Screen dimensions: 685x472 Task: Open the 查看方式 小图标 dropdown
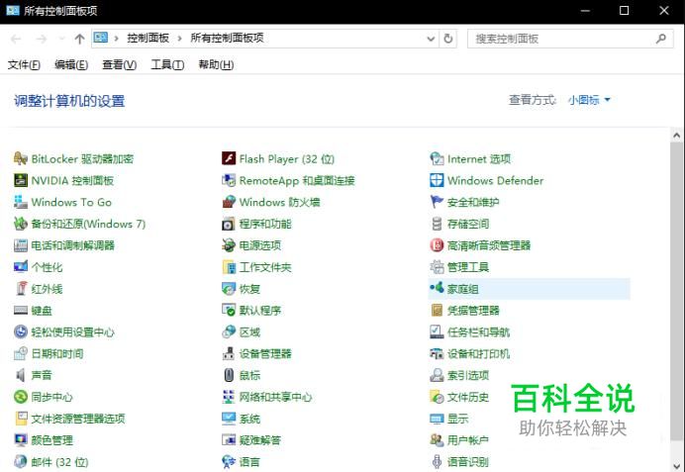588,100
